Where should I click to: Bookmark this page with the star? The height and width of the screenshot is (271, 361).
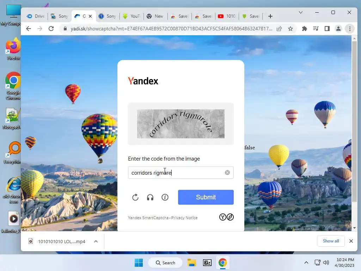pos(290,29)
